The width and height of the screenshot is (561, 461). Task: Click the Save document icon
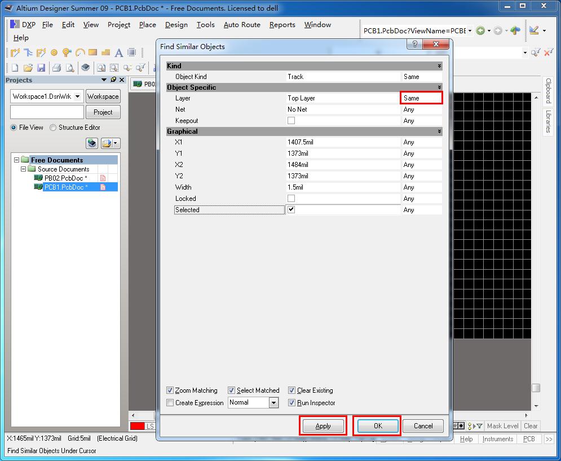[41, 67]
